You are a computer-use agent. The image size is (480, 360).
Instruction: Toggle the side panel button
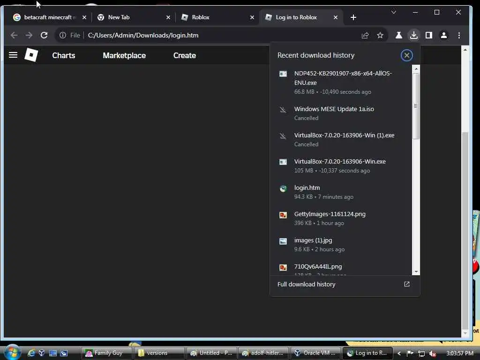[428, 36]
